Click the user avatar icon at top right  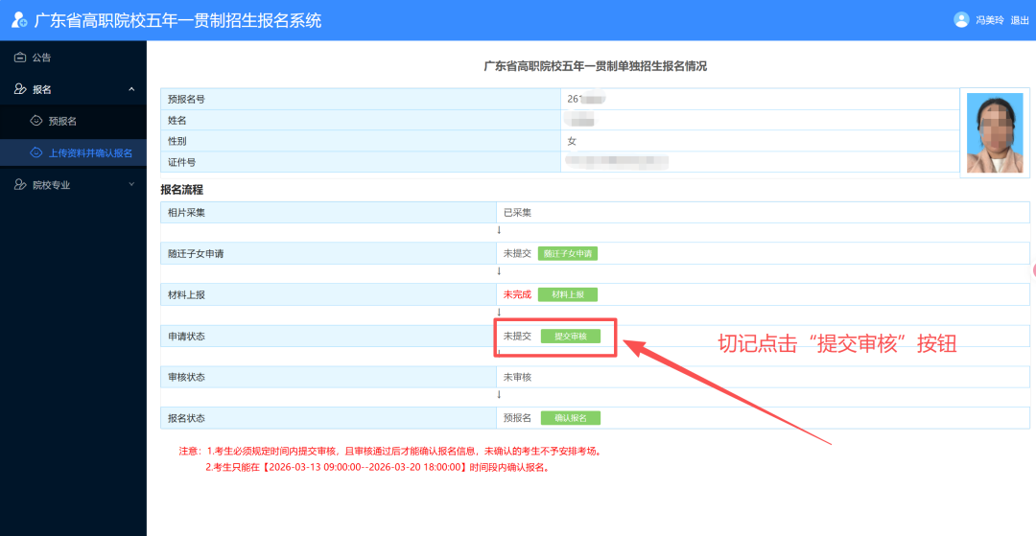[961, 20]
